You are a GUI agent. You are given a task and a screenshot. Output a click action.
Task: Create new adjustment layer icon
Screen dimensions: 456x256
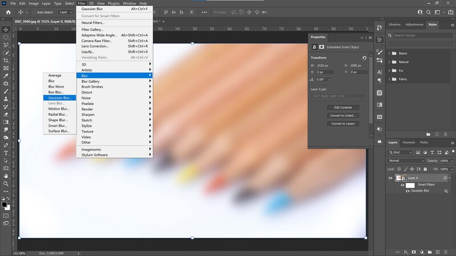pos(422,252)
